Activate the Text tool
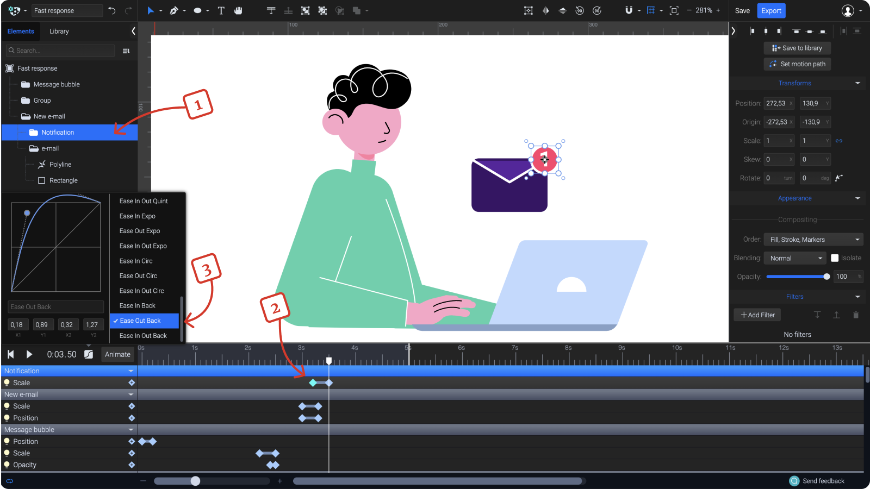Viewport: 870px width, 489px height. click(x=221, y=10)
